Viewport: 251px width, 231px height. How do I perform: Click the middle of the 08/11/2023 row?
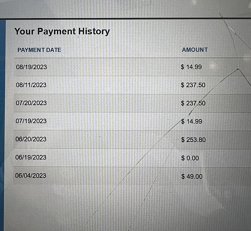point(132,85)
